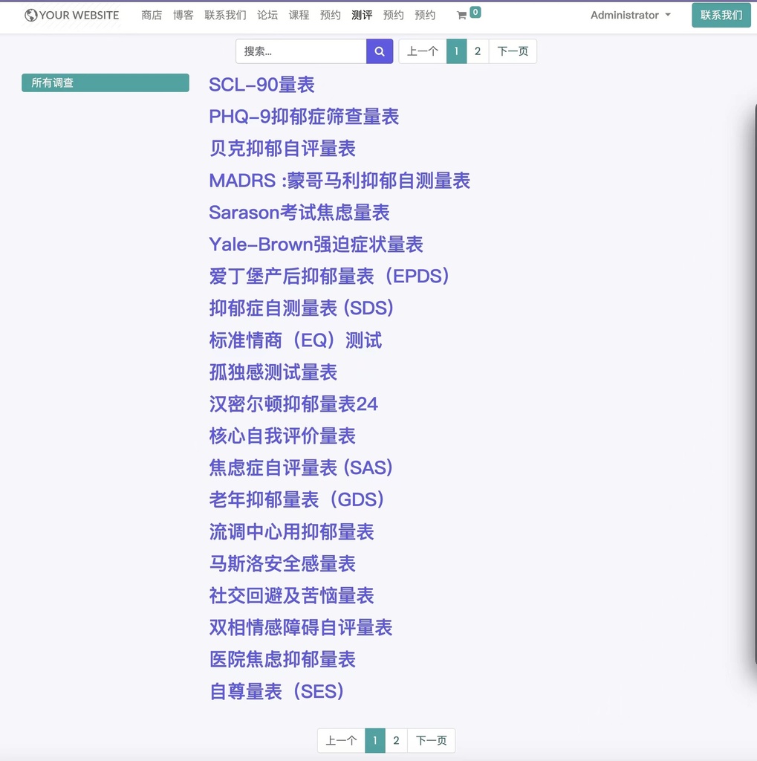Go to page 2 using top pagination

click(477, 51)
